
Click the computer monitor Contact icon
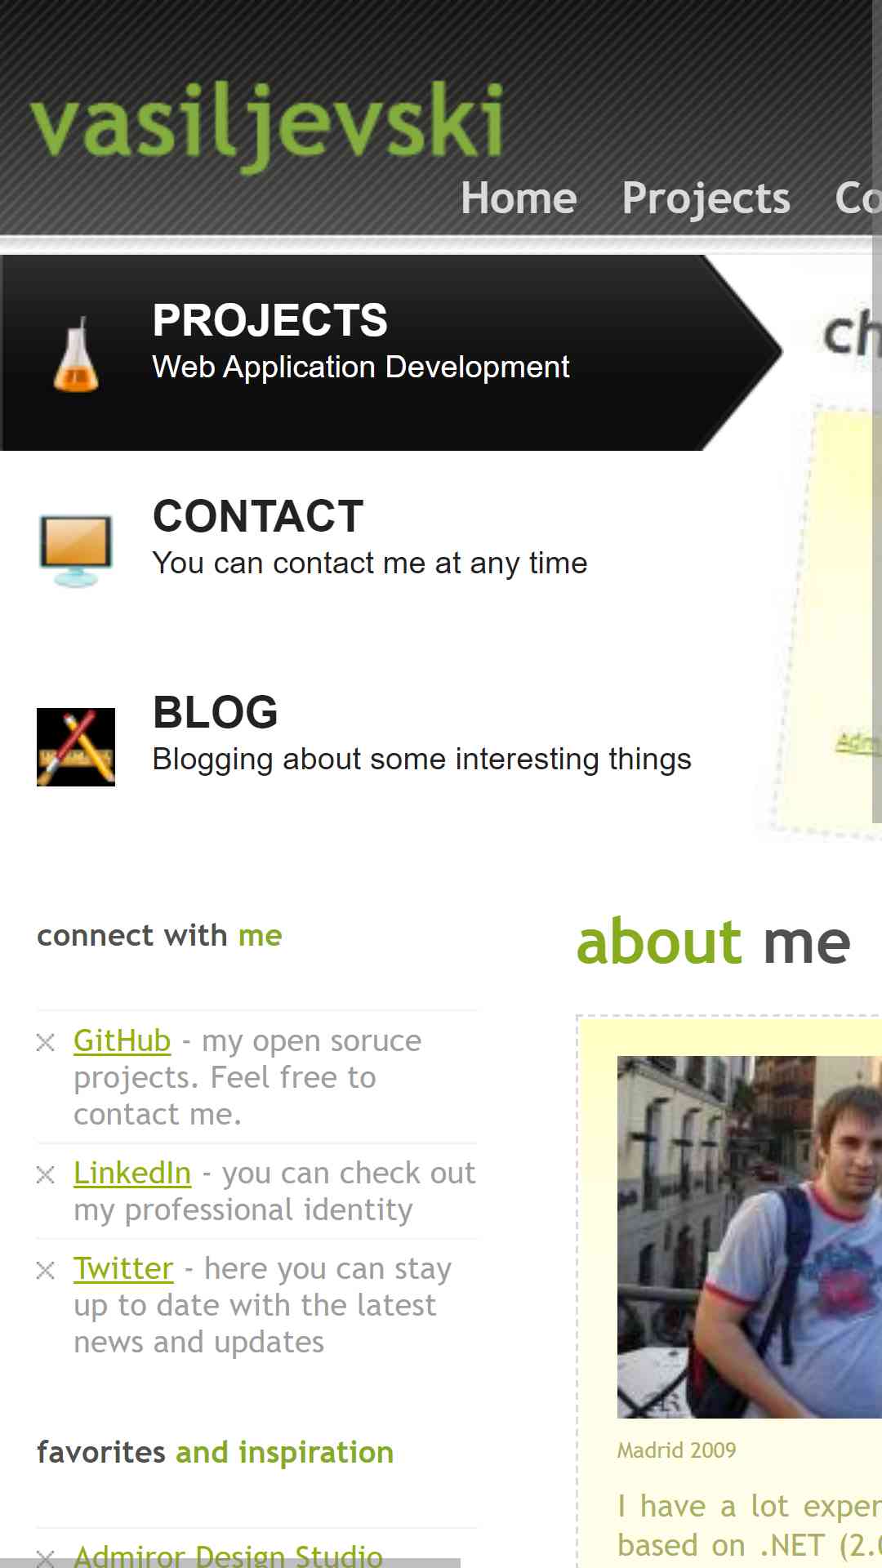(76, 550)
